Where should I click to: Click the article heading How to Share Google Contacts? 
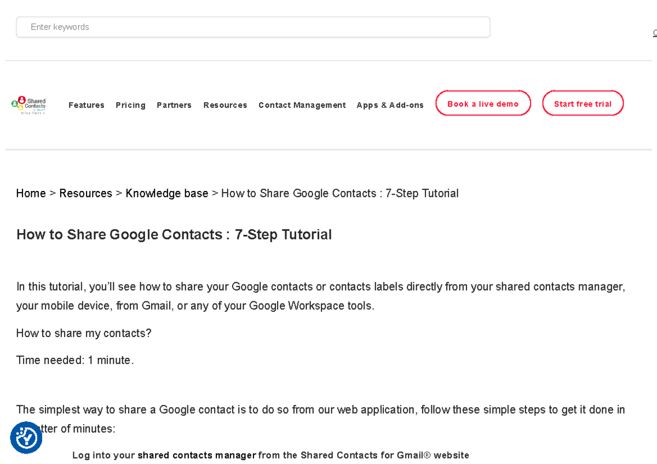(x=174, y=235)
